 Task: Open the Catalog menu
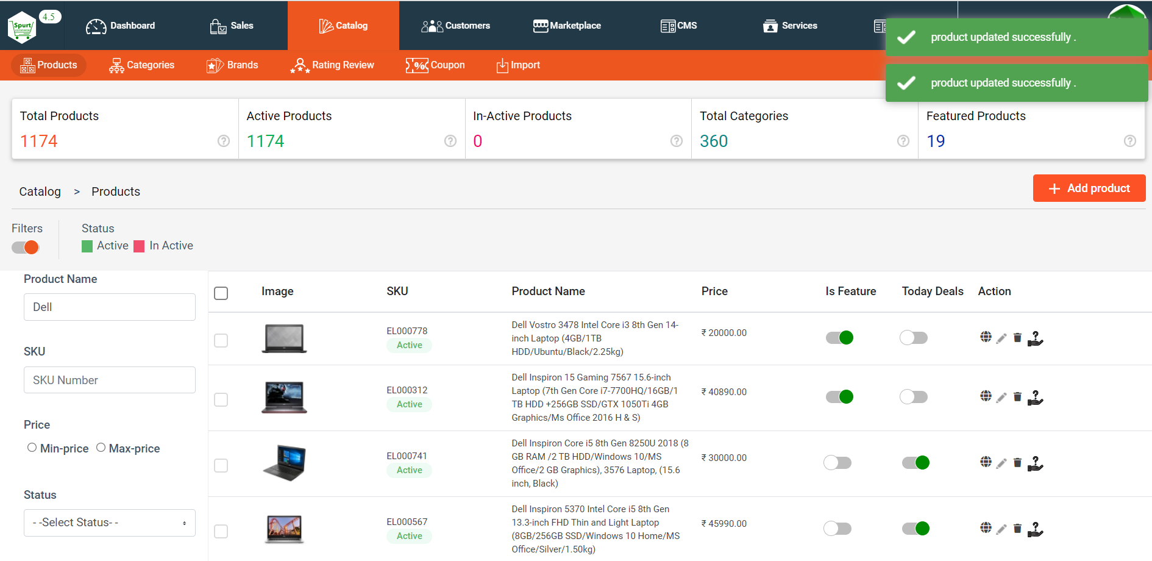pos(343,26)
